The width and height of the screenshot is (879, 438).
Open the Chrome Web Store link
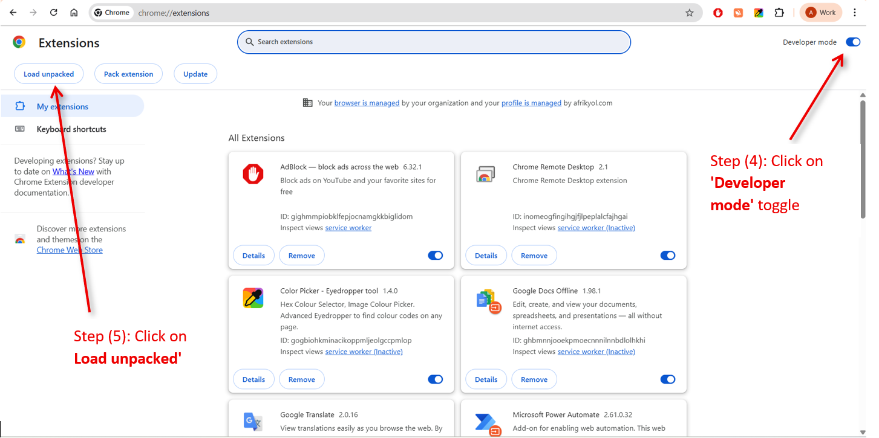(70, 250)
